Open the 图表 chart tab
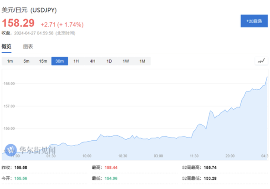This screenshot has height=189, width=270. point(28,47)
